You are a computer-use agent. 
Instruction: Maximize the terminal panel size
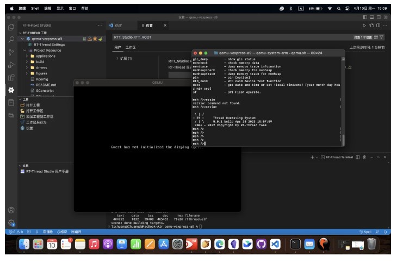tap(378, 157)
